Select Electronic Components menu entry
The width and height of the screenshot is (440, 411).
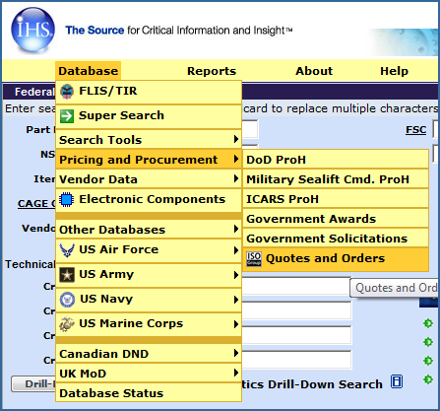tap(149, 200)
